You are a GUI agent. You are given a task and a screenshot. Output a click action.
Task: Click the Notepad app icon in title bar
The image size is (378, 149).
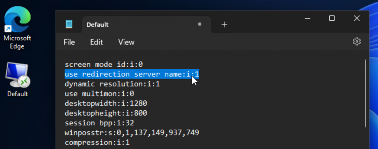point(69,24)
